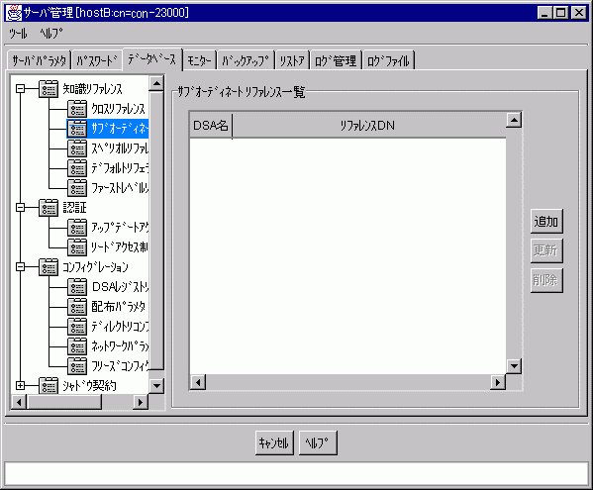Click the application icon in title bar
593x490 pixels.
coord(14,13)
